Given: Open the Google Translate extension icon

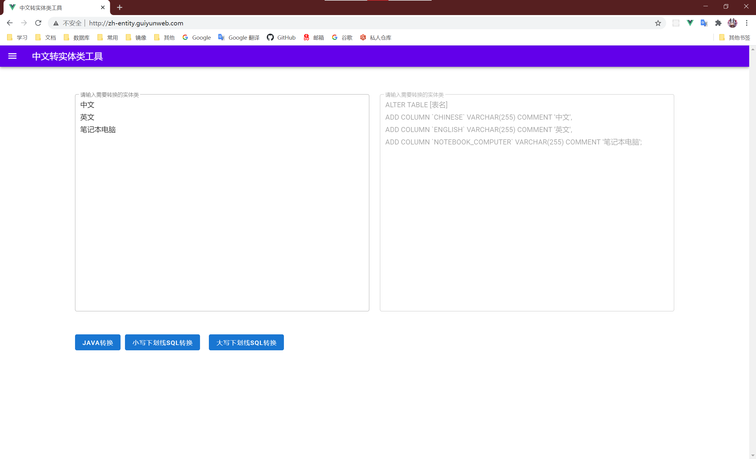Looking at the screenshot, I should (704, 23).
